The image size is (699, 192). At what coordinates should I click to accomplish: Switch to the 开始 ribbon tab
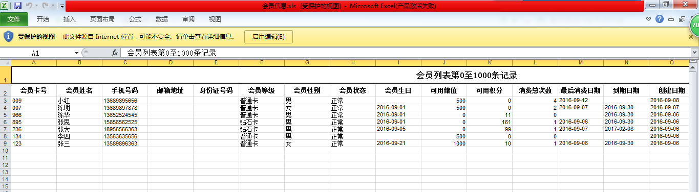(x=43, y=19)
